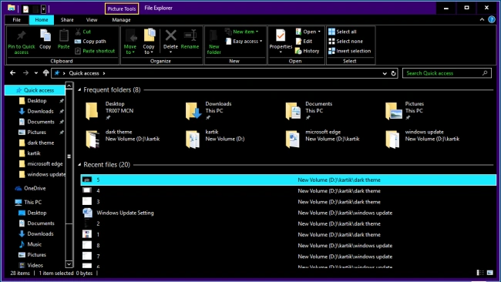Go forward with the forward arrow
The image size is (501, 282).
(25, 73)
